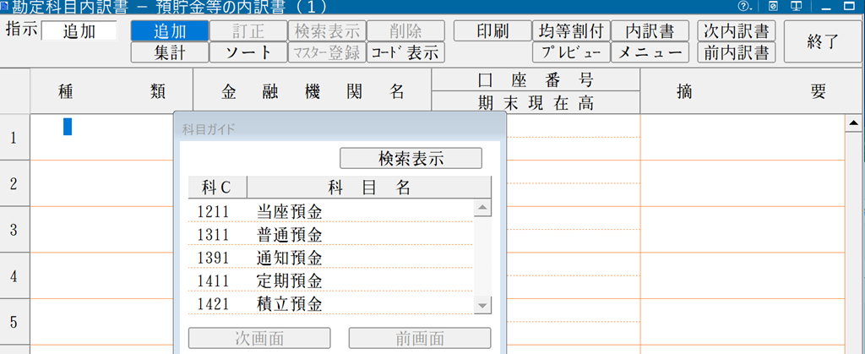Click the 集計 button
This screenshot has height=354, width=865.
point(169,52)
